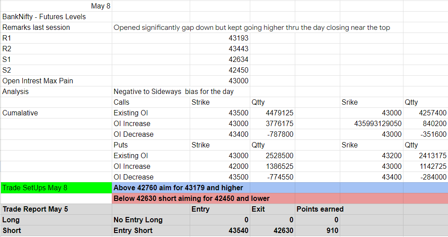Click the 'Entry Short' cell
Image resolution: width=448 pixels, height=237 pixels.
point(151,231)
